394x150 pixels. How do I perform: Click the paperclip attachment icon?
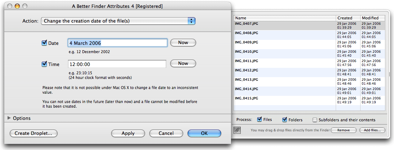237,130
